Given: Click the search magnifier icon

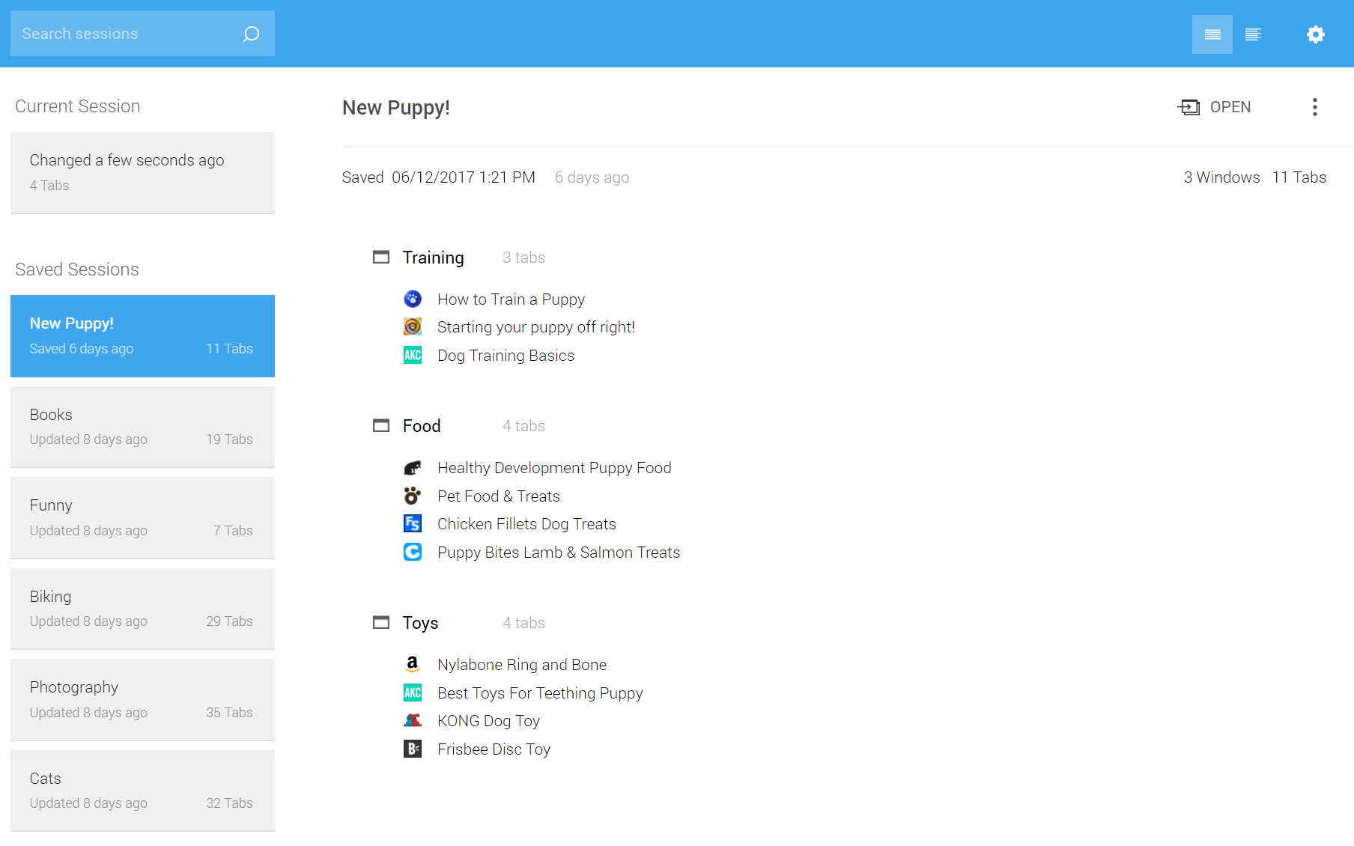Looking at the screenshot, I should point(252,34).
